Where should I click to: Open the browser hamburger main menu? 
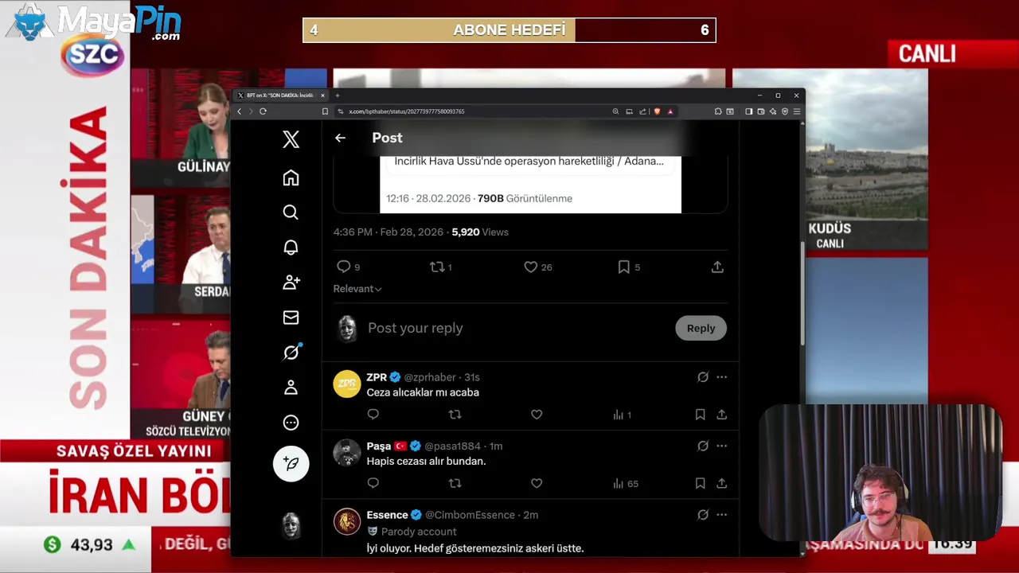tap(796, 111)
